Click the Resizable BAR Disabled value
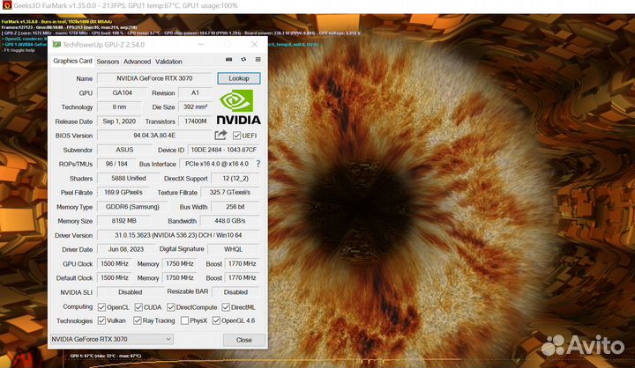 [235, 292]
